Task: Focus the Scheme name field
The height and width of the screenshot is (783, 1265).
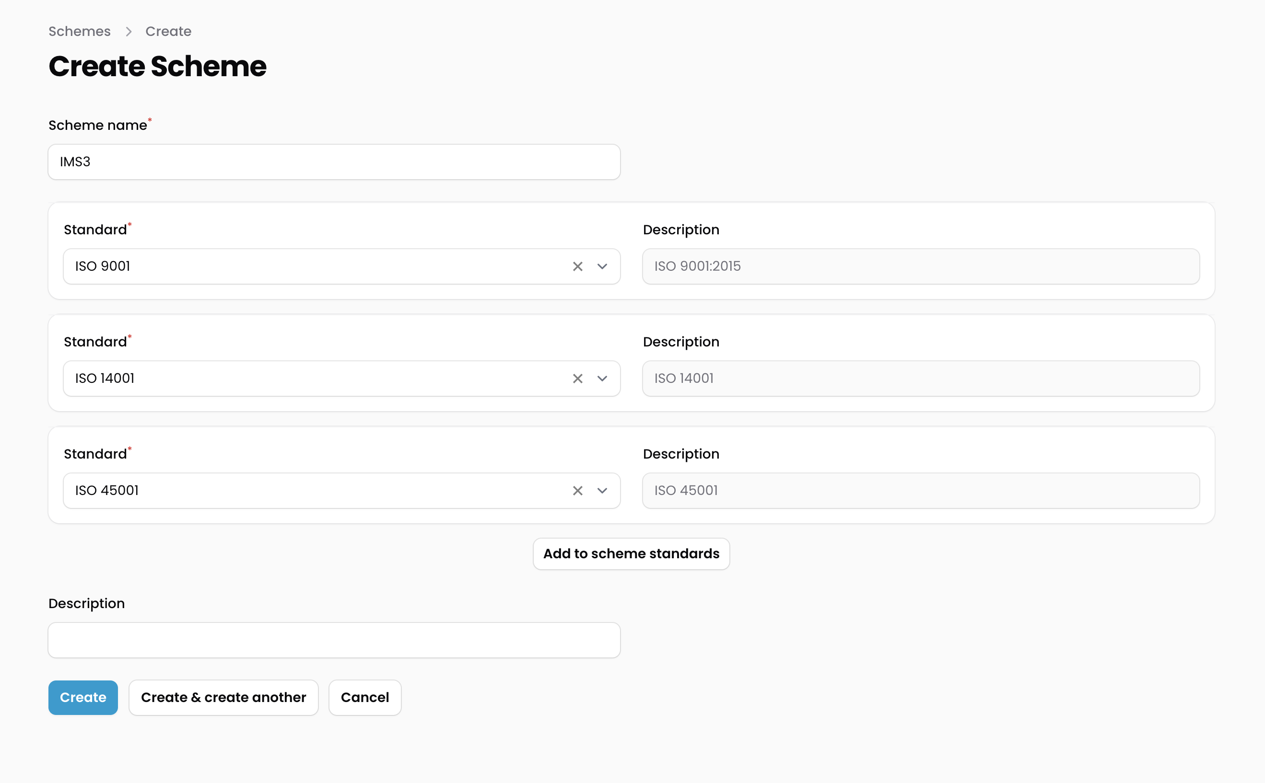Action: pos(334,162)
